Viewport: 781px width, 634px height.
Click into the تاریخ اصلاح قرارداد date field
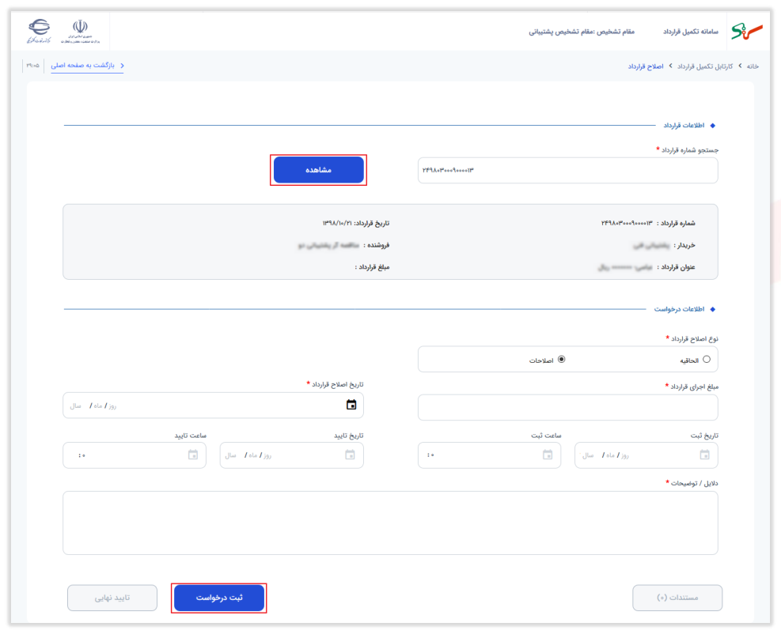(x=213, y=405)
